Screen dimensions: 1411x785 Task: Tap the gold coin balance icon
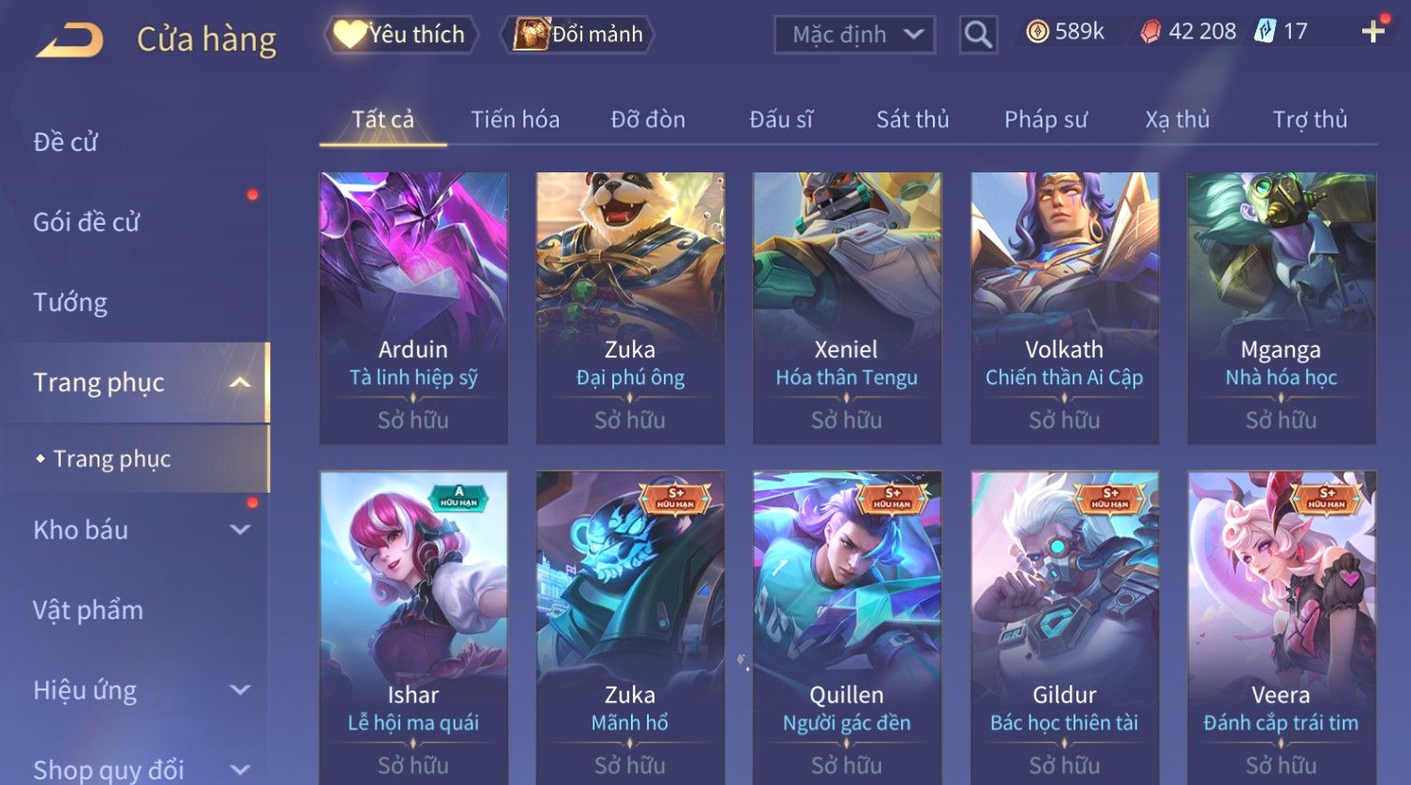(x=1037, y=32)
